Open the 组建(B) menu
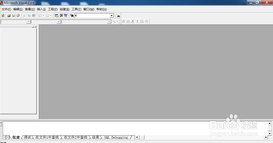Viewport: 273px width, 143px height. (64, 9)
